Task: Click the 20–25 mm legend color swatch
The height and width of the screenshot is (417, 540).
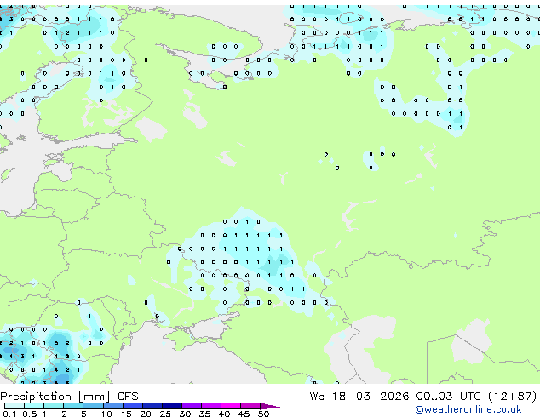Action: 152,406
